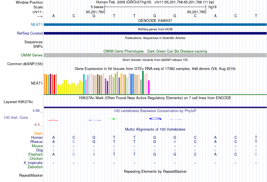The width and height of the screenshot is (267, 182).
Task: Click the 4.88 PhyloP upper scale value
Action: click(x=36, y=111)
